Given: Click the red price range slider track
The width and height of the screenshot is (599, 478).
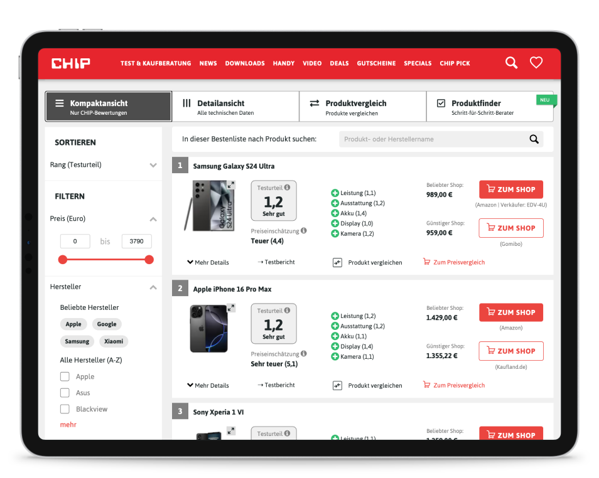Looking at the screenshot, I should click(106, 260).
